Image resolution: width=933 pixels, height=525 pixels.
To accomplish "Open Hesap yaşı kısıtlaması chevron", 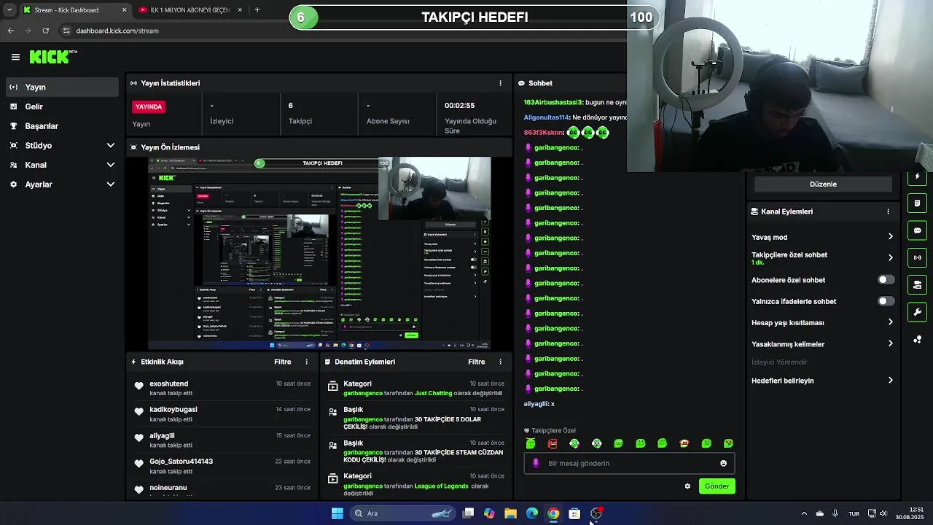I will [890, 322].
